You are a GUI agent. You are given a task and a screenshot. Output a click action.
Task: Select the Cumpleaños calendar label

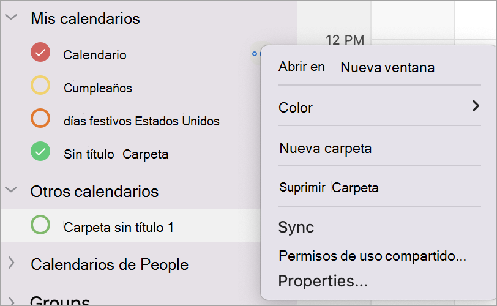coord(98,88)
